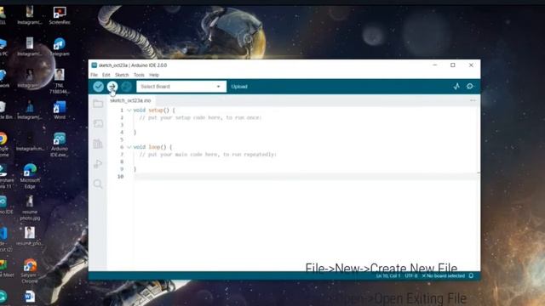Image resolution: width=545 pixels, height=306 pixels.
Task: Select the Word desktop shortcut
Action: [60, 110]
